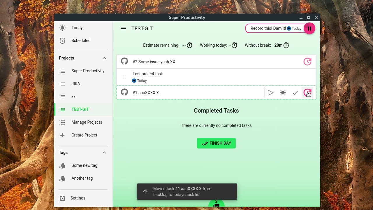Image resolution: width=373 pixels, height=210 pixels.
Task: Open Scheduled view in sidebar
Action: click(x=83, y=41)
